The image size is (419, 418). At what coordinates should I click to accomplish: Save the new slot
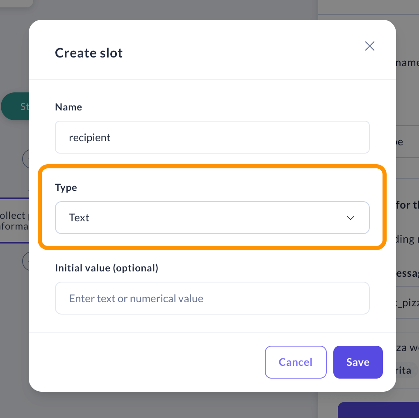[x=358, y=362]
